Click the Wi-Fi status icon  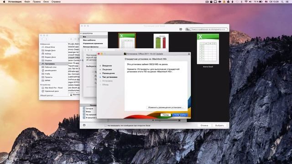246,2
